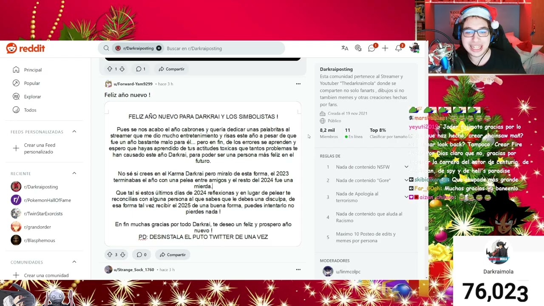
Task: Open the translate language icon
Action: tap(345, 48)
